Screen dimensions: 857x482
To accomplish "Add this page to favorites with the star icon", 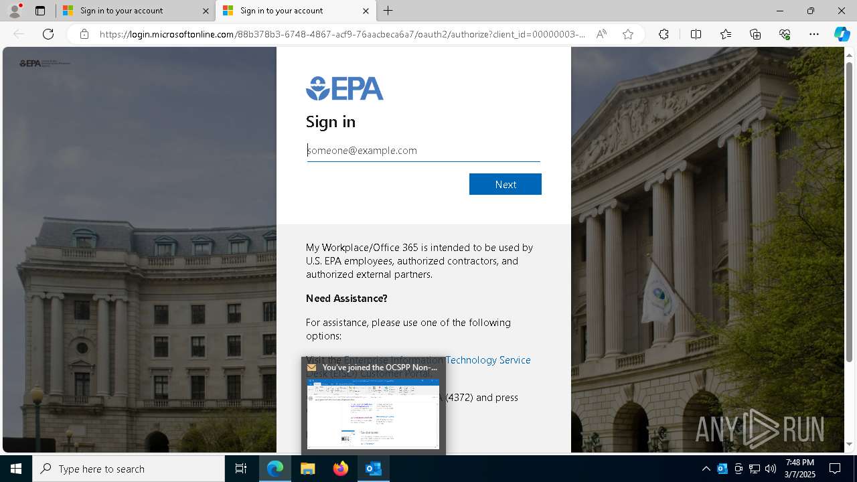I will point(628,34).
